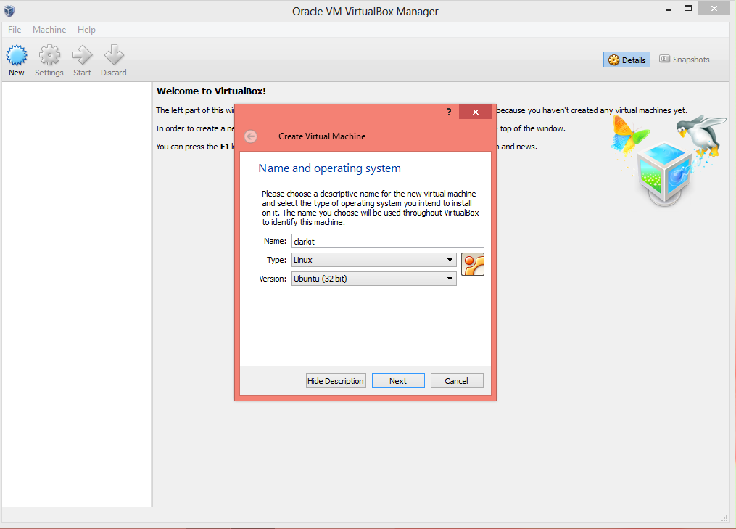Click the Linux OS type icon
The width and height of the screenshot is (736, 529).
[472, 265]
